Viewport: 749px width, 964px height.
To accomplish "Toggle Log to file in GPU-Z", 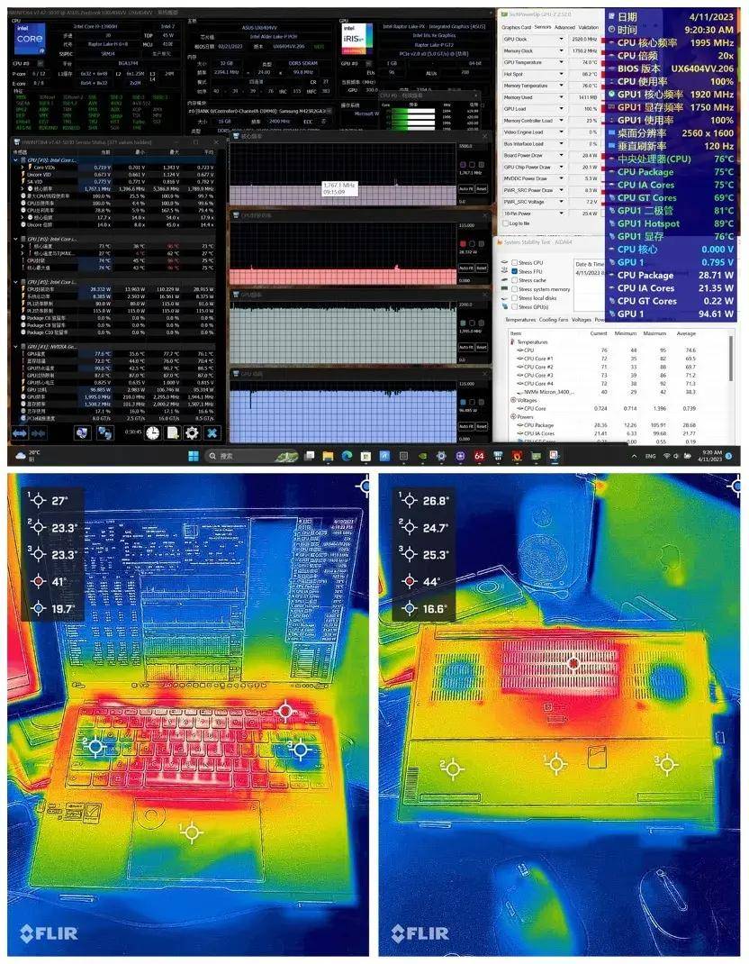I will tap(505, 223).
